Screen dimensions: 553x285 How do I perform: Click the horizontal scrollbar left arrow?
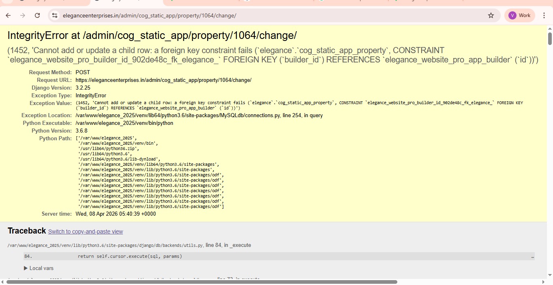point(3,282)
